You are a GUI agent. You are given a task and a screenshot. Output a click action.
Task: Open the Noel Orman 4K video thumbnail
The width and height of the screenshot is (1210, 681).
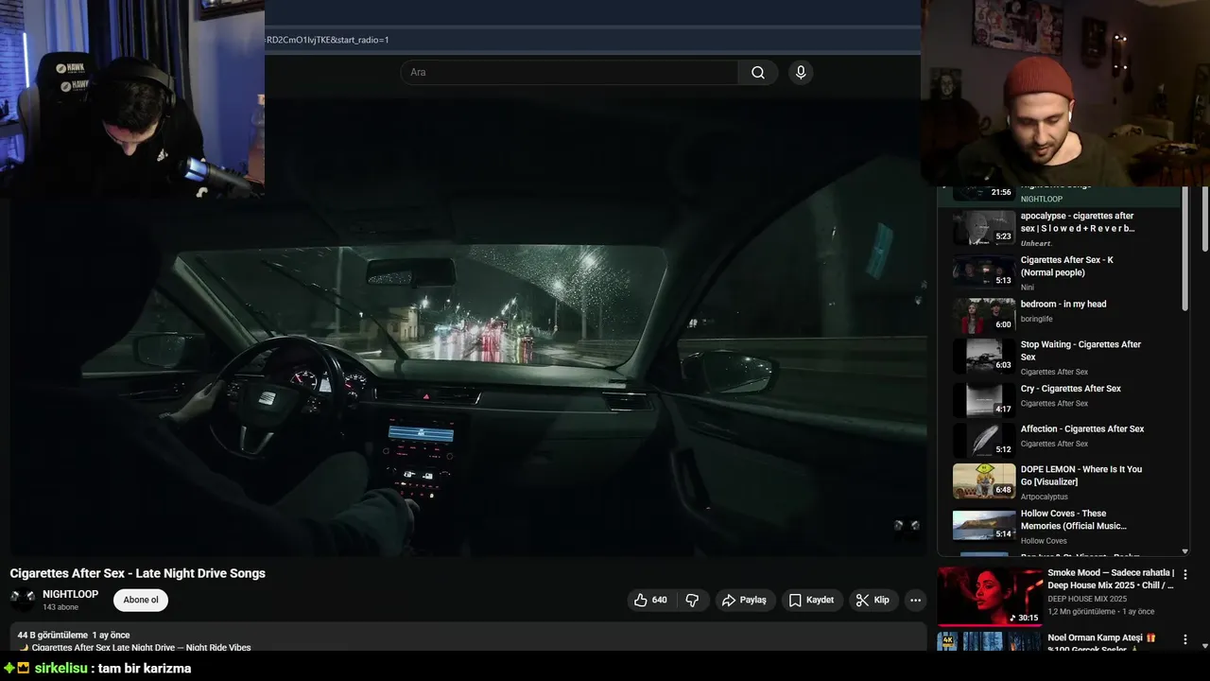click(990, 641)
